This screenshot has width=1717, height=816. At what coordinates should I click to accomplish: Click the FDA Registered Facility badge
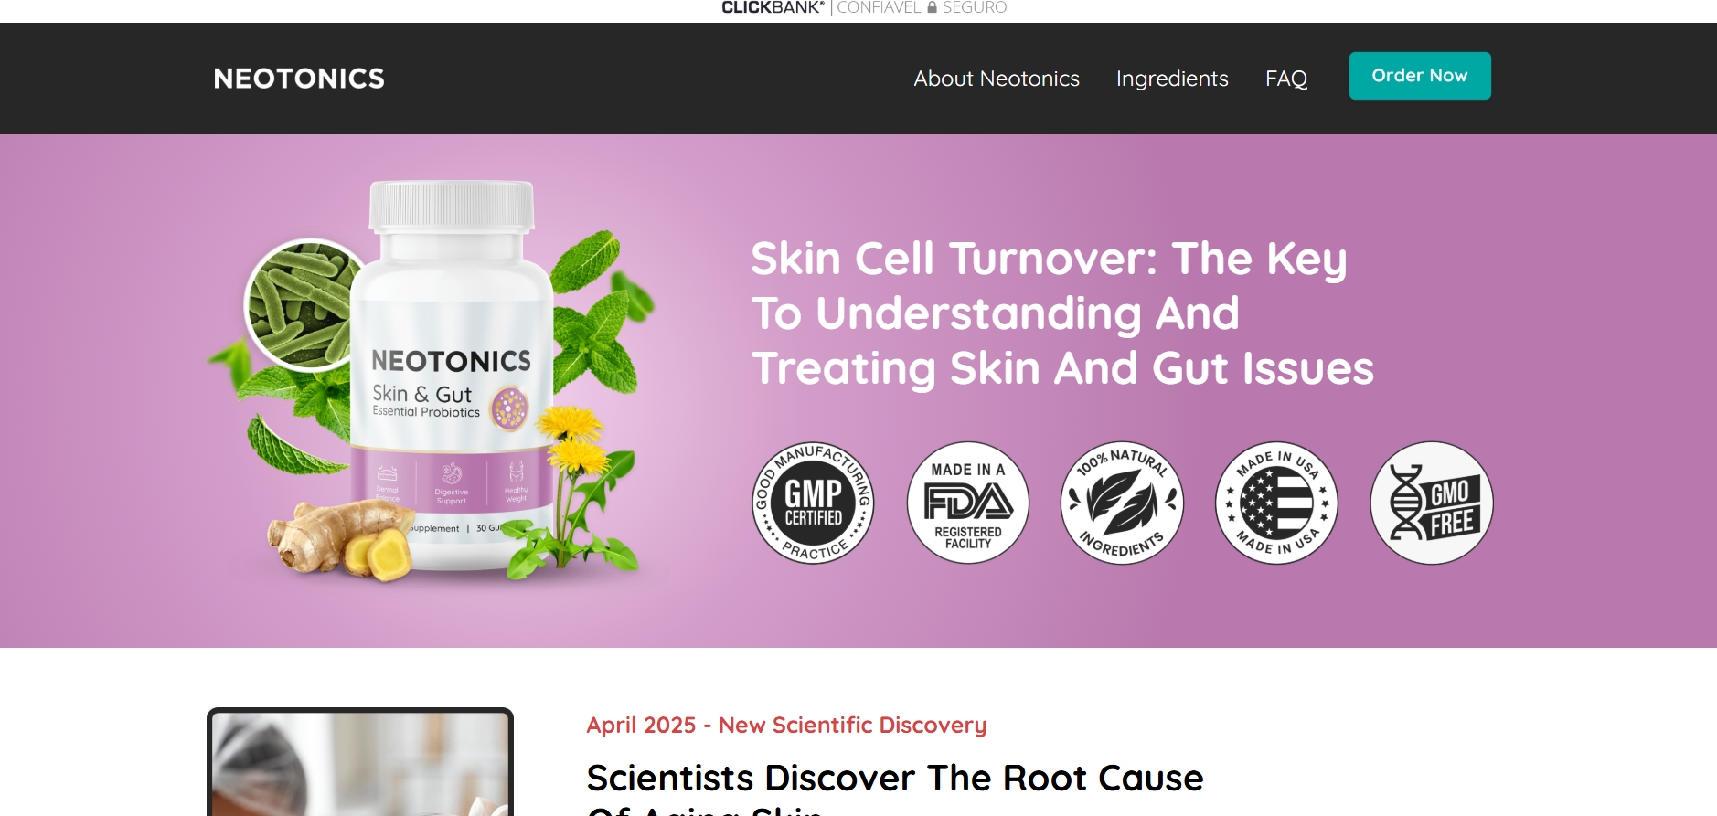968,503
